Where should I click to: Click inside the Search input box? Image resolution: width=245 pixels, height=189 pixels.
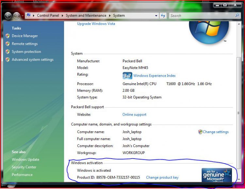point(201,15)
